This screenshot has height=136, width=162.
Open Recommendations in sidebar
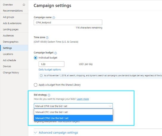pos(13,11)
